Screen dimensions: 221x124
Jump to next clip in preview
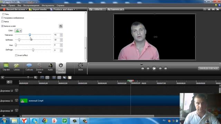pos(166,69)
